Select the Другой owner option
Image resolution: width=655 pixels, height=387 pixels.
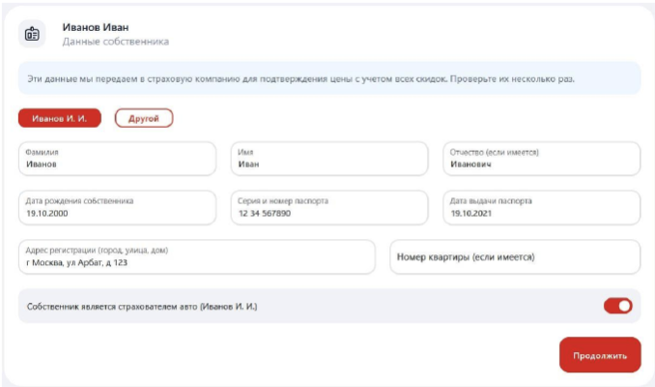click(x=144, y=118)
